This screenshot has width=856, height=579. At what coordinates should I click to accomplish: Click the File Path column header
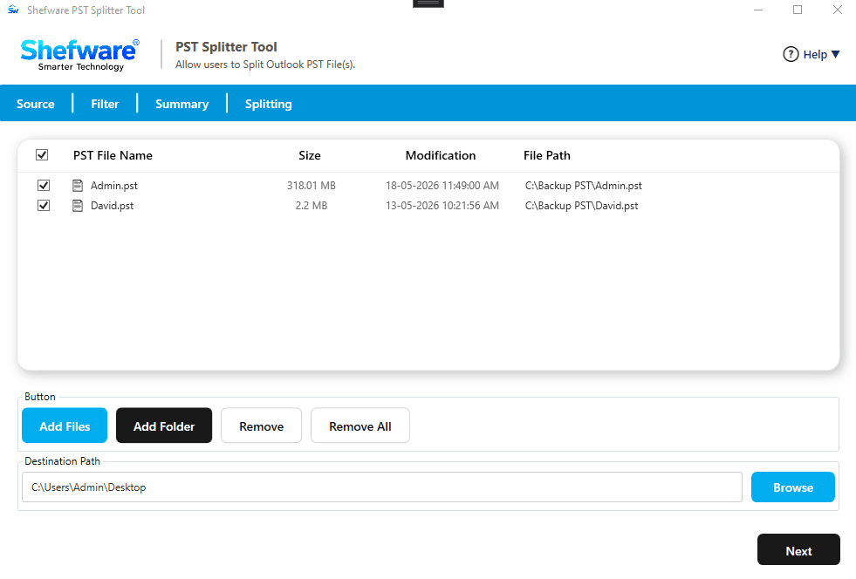coord(546,155)
